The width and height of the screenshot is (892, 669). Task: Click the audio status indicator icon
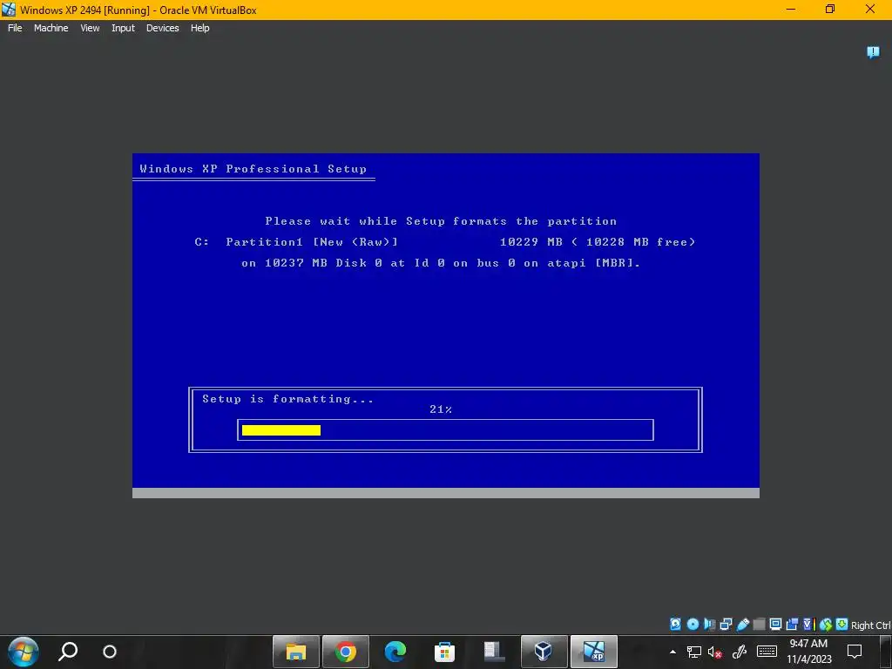(x=709, y=624)
